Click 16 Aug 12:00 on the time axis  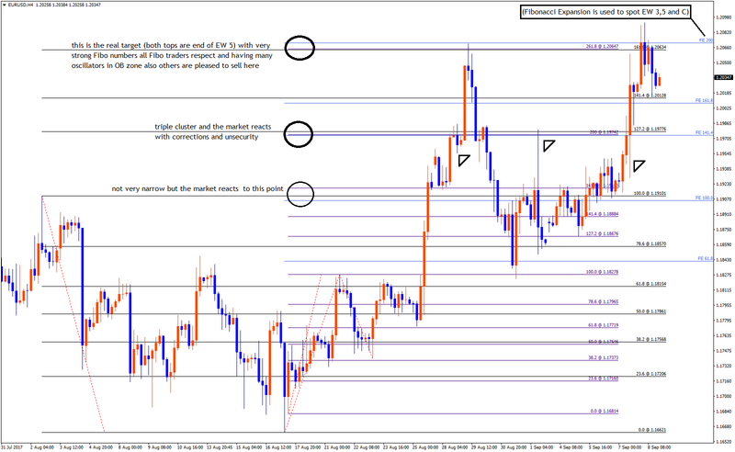point(277,447)
